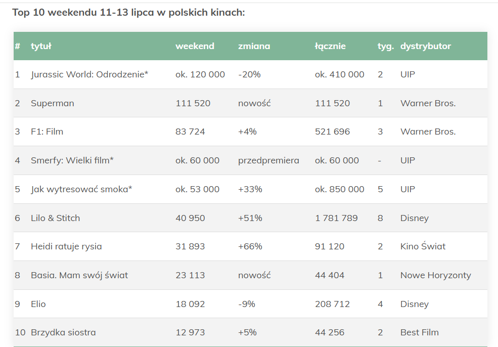Click the 'Jurassic World: Odrodzenie*' title
Screen dimensions: 498x347
point(89,74)
